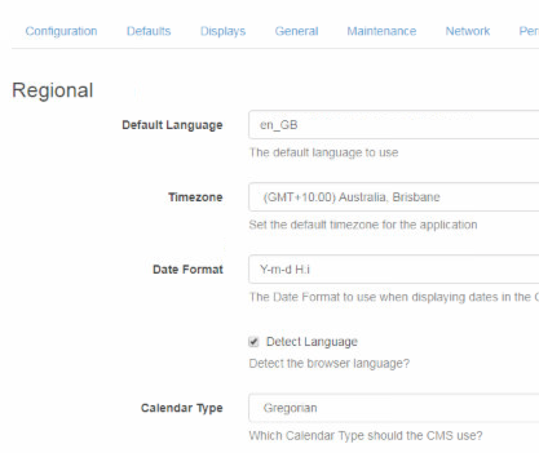
Task: Click into the Date Format text field
Action: tap(393, 270)
